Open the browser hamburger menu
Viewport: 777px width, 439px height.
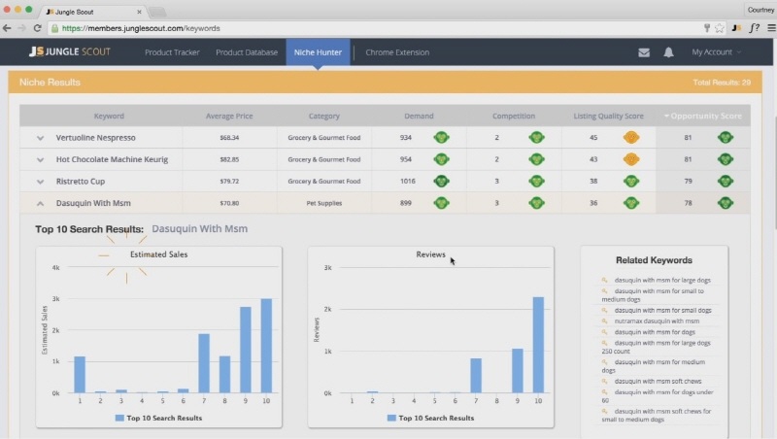coord(771,28)
